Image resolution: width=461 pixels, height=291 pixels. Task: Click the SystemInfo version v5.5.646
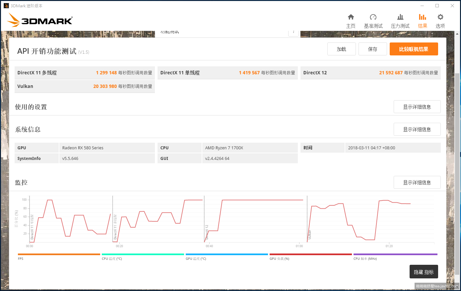point(70,158)
